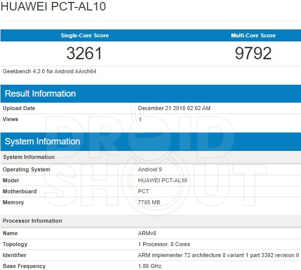The image size is (301, 270).
Task: Click the multi-core score value 9792
Action: pos(253,53)
